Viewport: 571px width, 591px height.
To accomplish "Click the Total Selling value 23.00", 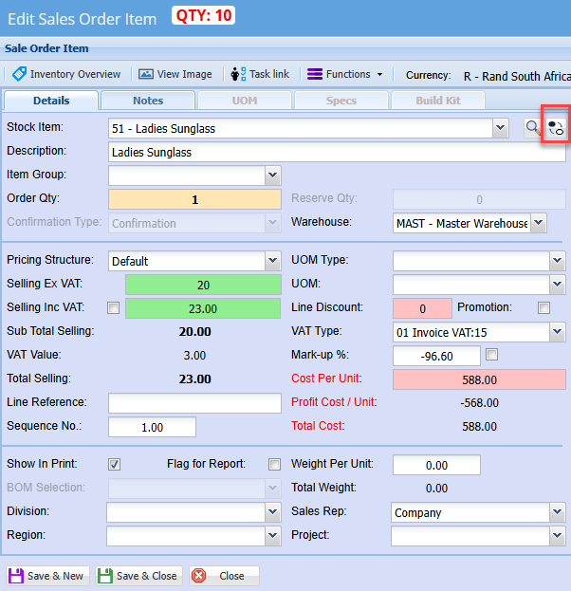I will 194,379.
